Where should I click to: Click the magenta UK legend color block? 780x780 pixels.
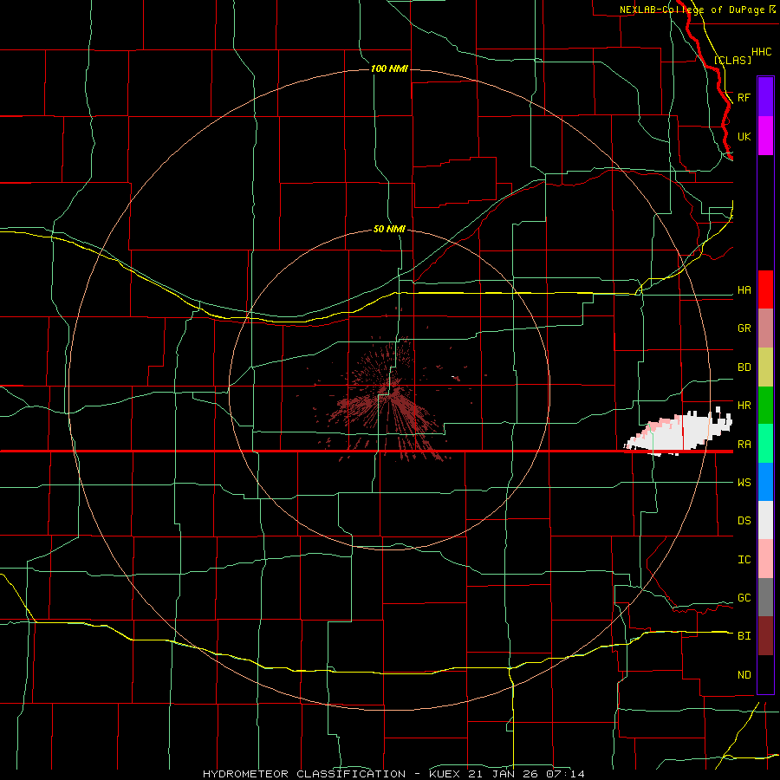click(x=765, y=136)
